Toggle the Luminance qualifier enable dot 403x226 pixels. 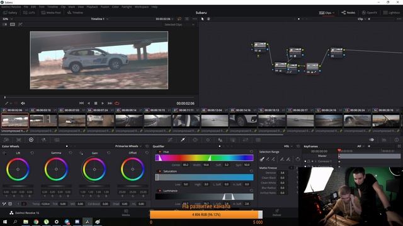(159, 191)
